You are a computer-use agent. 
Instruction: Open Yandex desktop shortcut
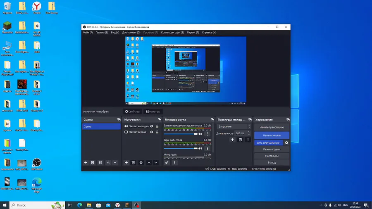coord(36,8)
